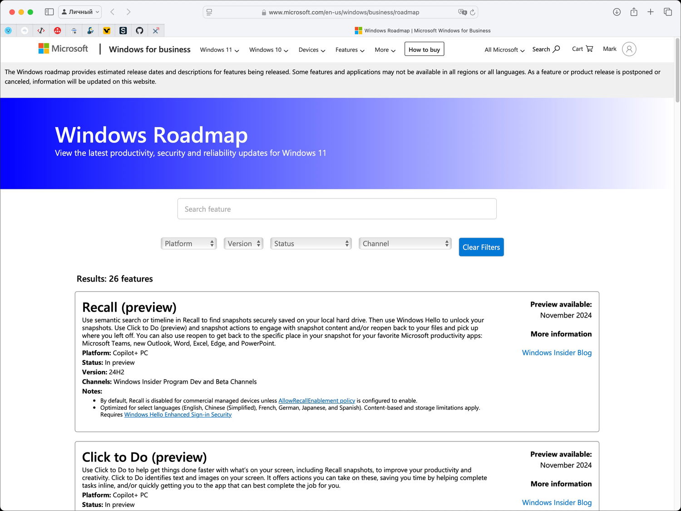681x511 pixels.
Task: Open the Channel filter dropdown
Action: (x=405, y=243)
